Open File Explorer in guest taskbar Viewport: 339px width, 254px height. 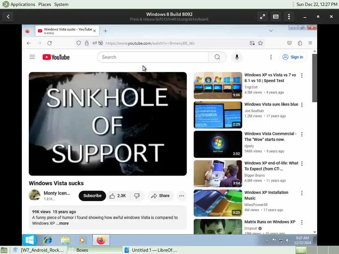(x=65, y=240)
